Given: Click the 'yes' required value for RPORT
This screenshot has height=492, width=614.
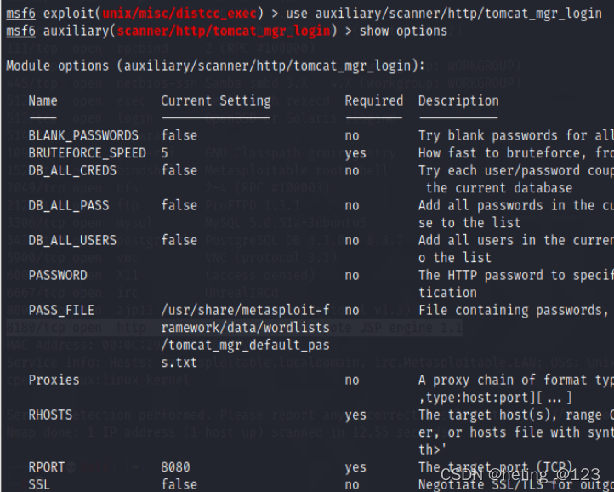Looking at the screenshot, I should point(355,468).
